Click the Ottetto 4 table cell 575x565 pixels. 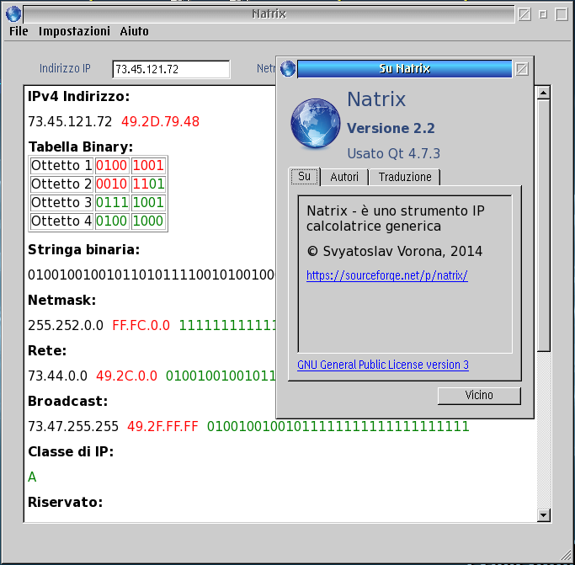pyautogui.click(x=61, y=221)
